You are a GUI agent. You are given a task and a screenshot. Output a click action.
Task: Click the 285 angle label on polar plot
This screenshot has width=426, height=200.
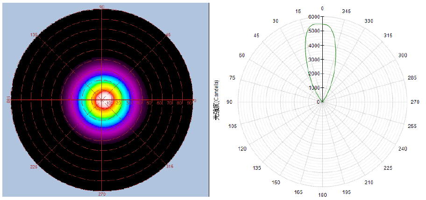[x=412, y=78]
